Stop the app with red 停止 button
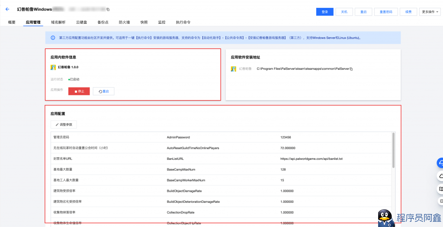Screen dimensions: 443x227 [x=79, y=91]
